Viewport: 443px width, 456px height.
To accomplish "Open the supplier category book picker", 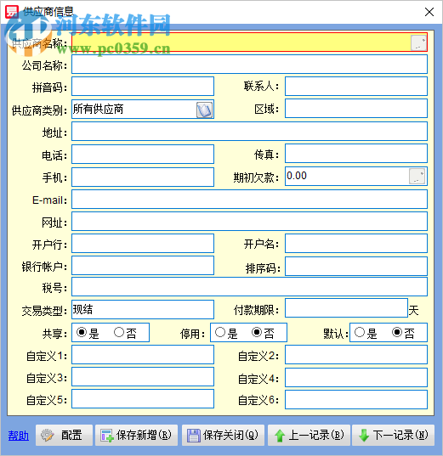I will [204, 110].
